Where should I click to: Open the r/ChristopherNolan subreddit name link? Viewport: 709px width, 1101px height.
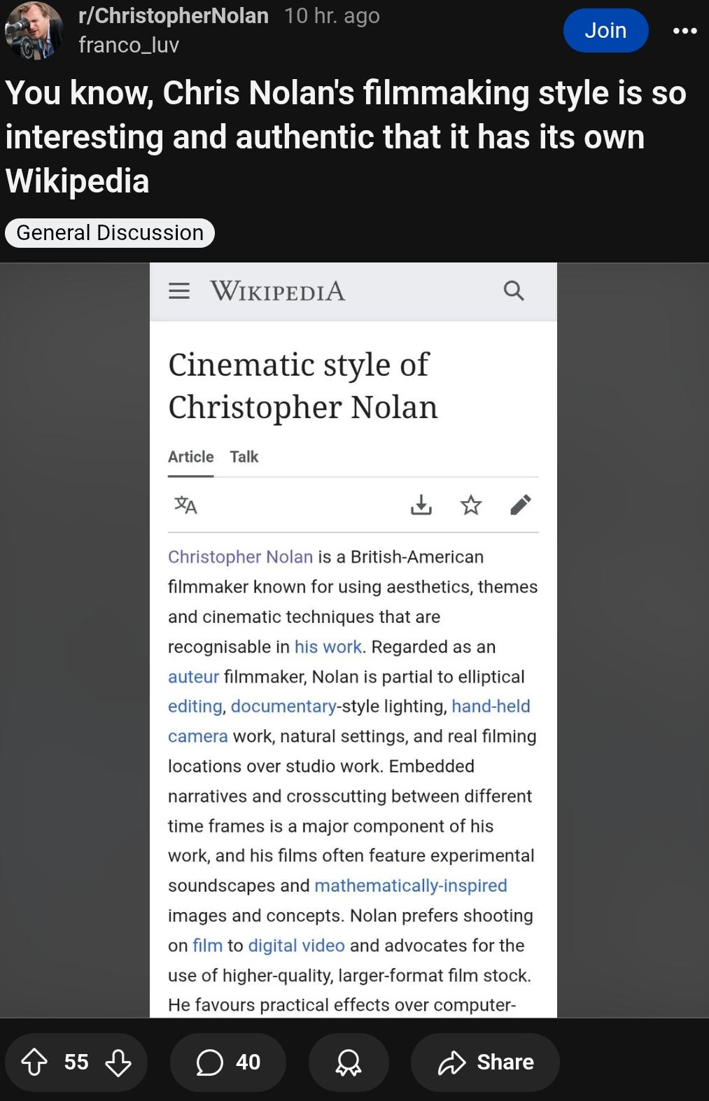click(x=174, y=15)
